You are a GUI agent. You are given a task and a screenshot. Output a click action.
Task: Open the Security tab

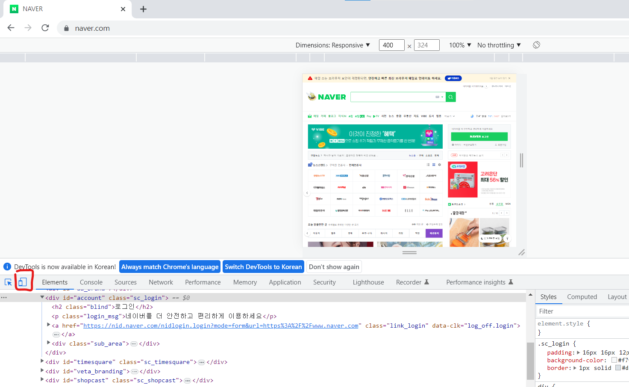coord(324,282)
